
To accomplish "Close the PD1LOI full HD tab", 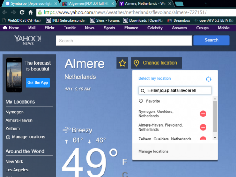I will [x=113, y=4].
